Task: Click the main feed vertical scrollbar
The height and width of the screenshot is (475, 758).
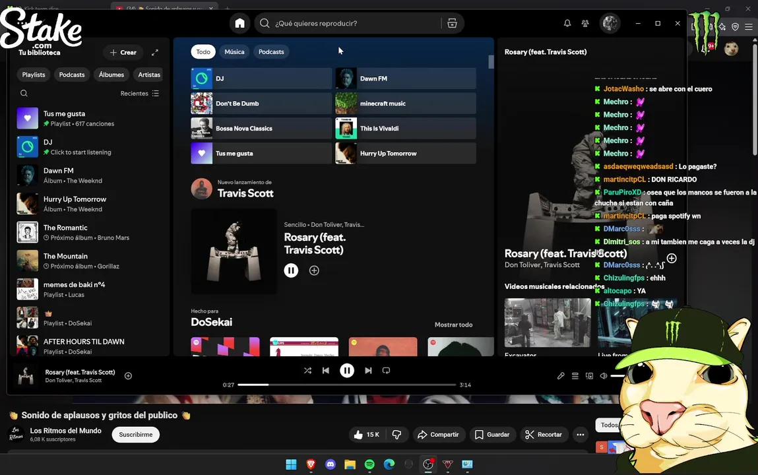Action: [491, 62]
